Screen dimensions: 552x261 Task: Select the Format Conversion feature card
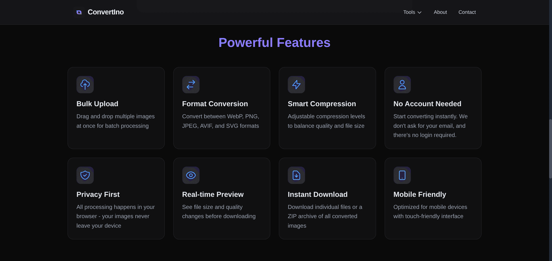(222, 108)
